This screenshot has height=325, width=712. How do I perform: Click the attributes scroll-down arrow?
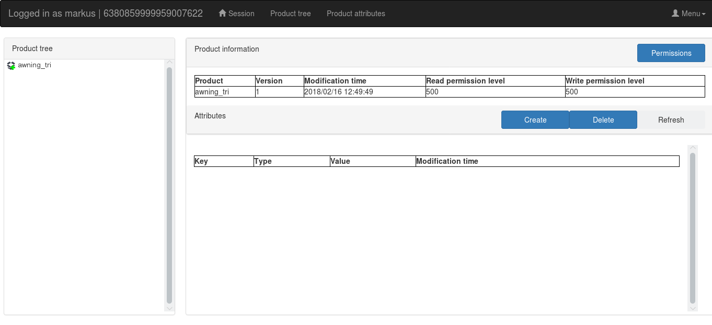click(x=693, y=308)
